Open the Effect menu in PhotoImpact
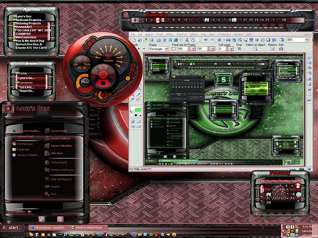 click(x=169, y=34)
